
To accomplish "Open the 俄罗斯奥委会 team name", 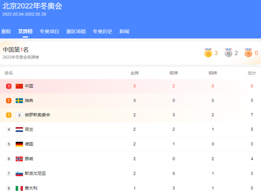I will [x=38, y=115].
